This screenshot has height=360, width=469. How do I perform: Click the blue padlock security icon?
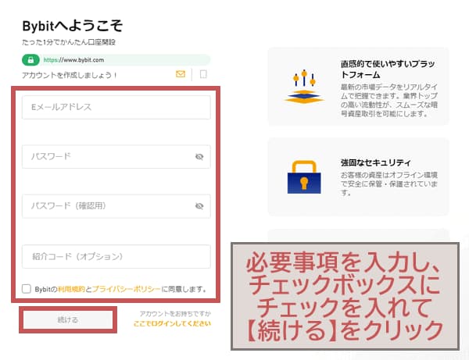click(x=304, y=177)
